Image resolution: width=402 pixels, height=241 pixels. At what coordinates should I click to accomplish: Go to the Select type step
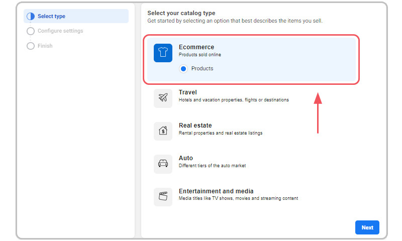click(76, 16)
